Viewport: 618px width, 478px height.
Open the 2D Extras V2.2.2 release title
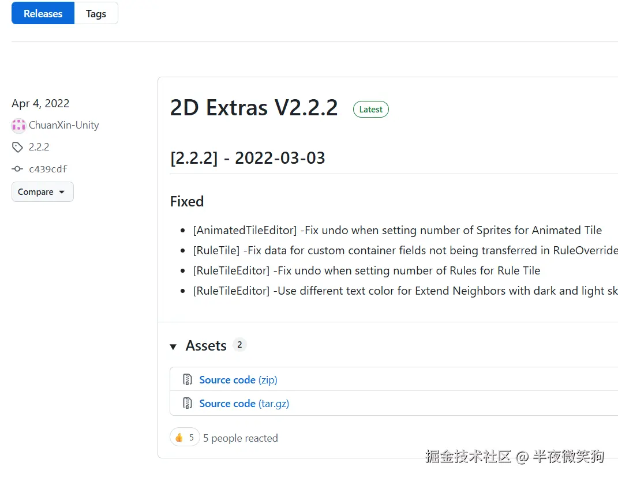click(254, 108)
